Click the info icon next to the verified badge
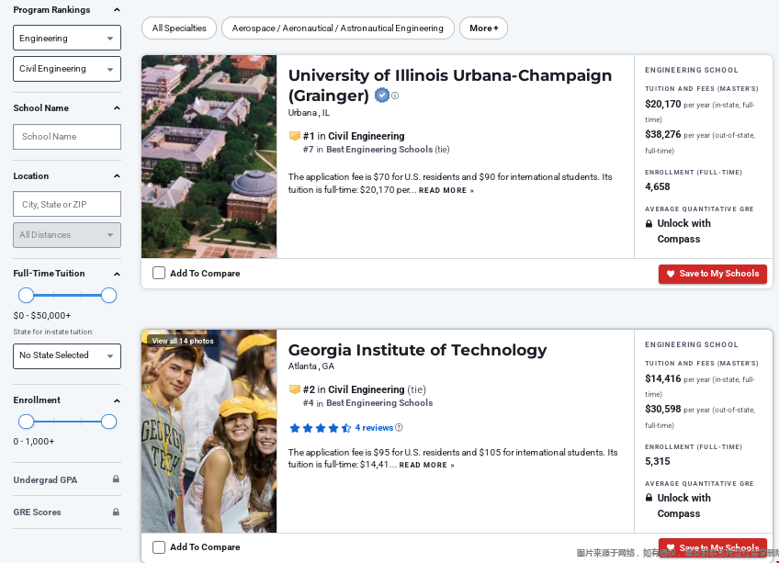779x563 pixels. pos(395,96)
